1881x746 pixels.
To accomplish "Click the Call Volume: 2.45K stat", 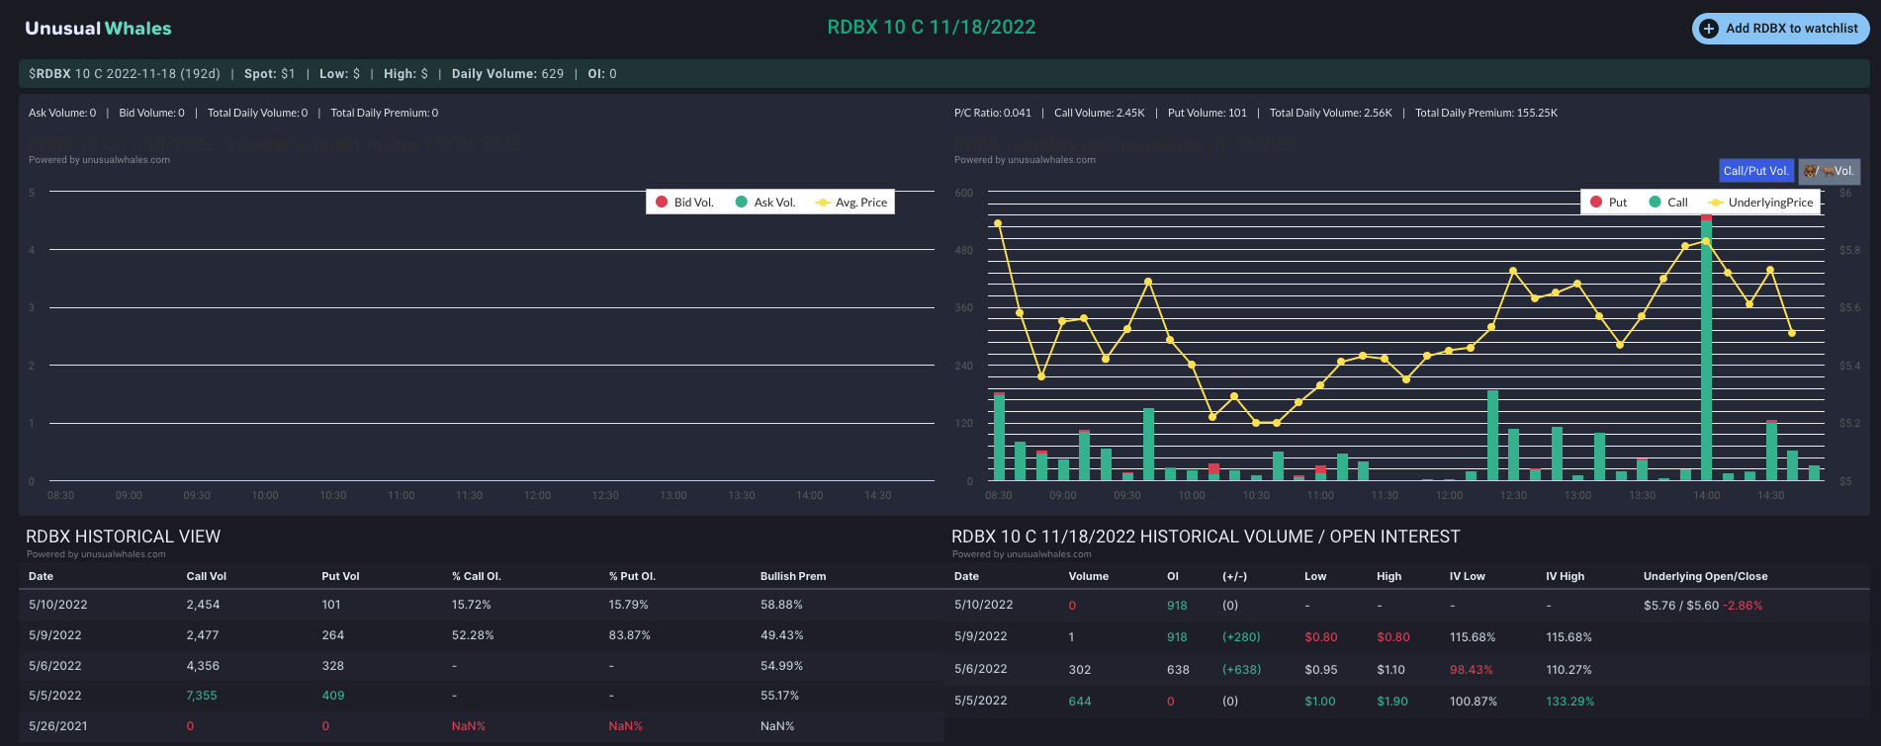I will coord(1100,113).
